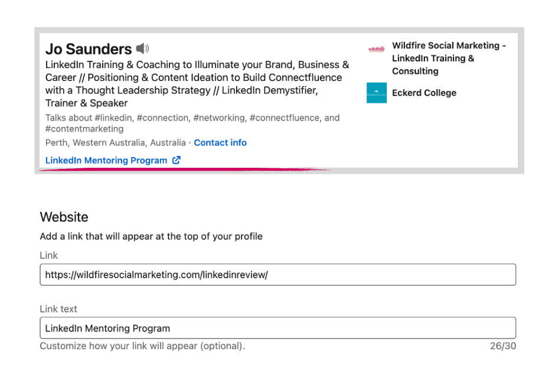
Task: Click the 26/30 character counter
Action: [503, 346]
